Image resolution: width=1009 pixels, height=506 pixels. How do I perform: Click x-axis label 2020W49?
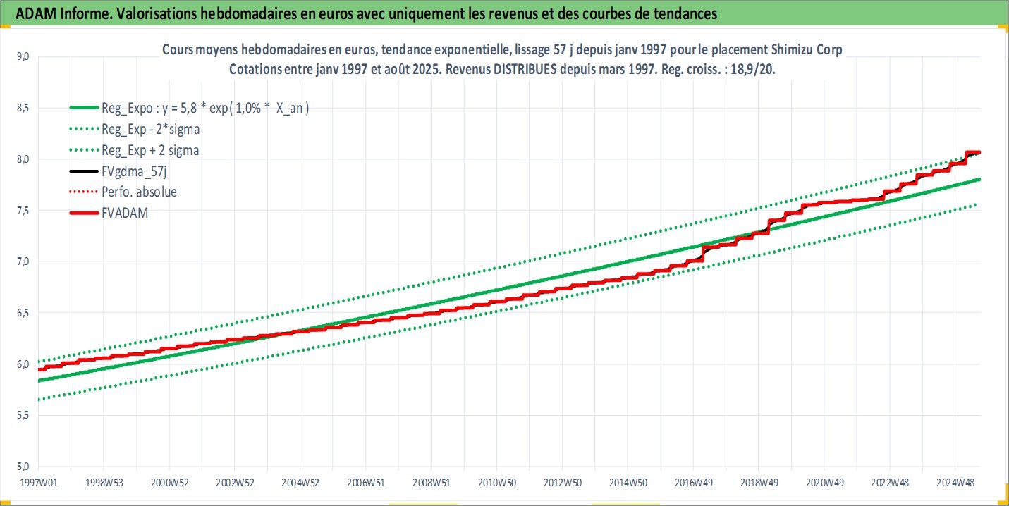[824, 482]
